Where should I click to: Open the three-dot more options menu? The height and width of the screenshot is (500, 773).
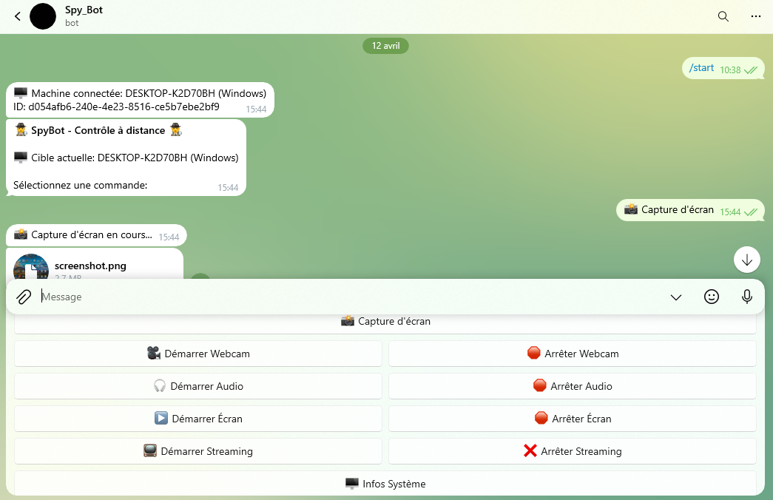(755, 16)
